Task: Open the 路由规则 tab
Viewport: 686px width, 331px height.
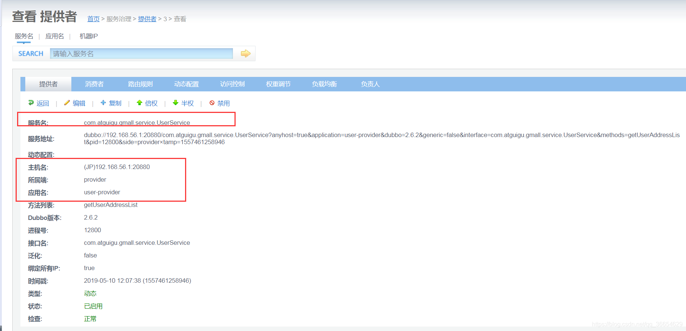Action: point(140,84)
